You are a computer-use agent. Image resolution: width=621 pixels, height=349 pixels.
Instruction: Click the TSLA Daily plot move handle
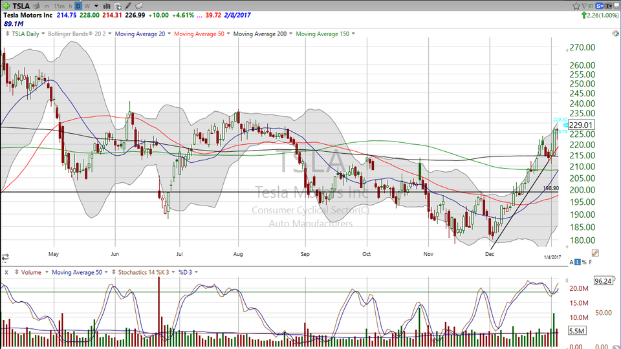(x=7, y=34)
